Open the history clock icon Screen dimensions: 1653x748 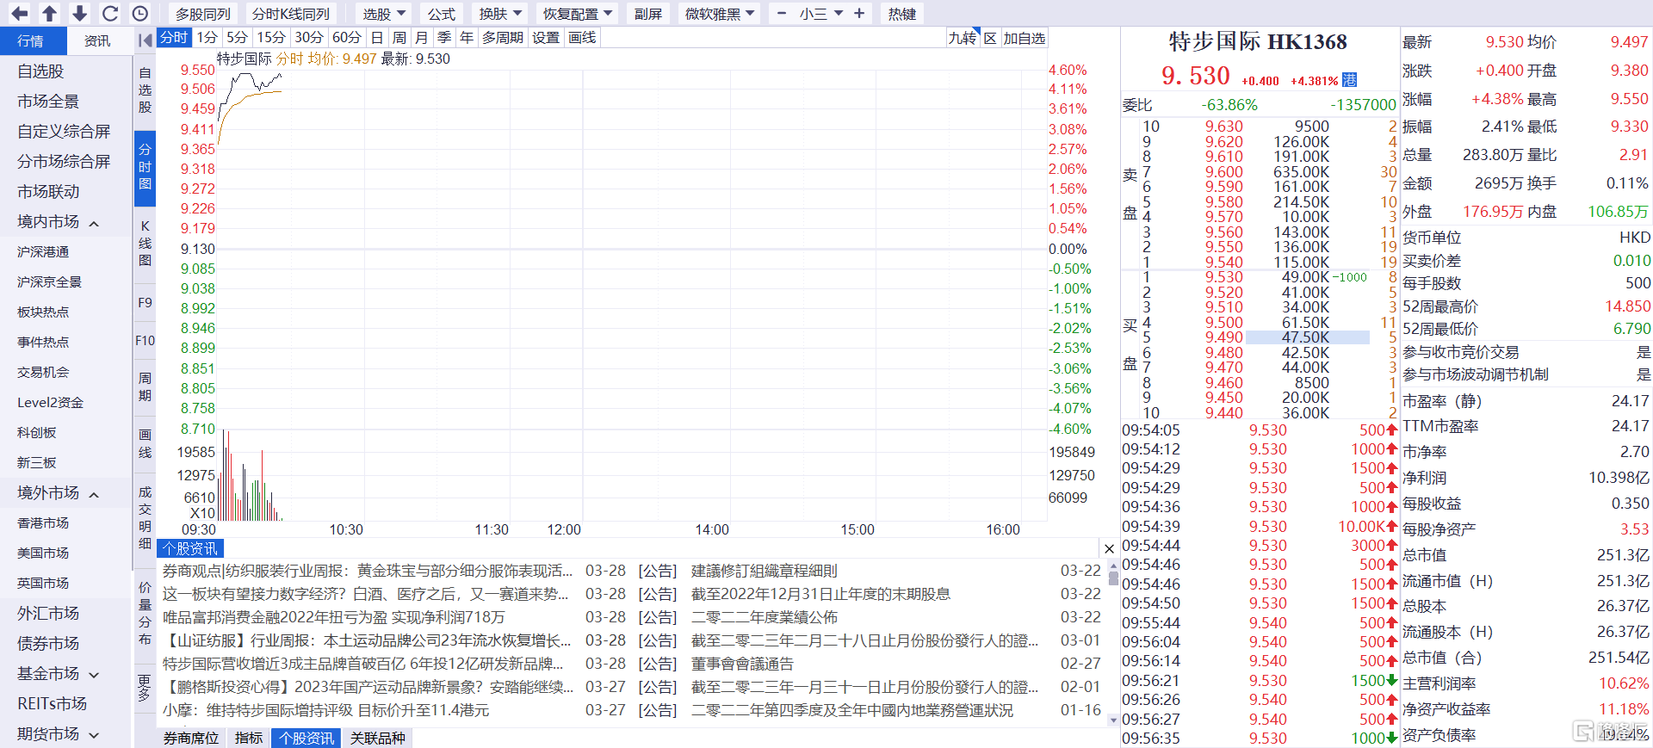(x=140, y=13)
